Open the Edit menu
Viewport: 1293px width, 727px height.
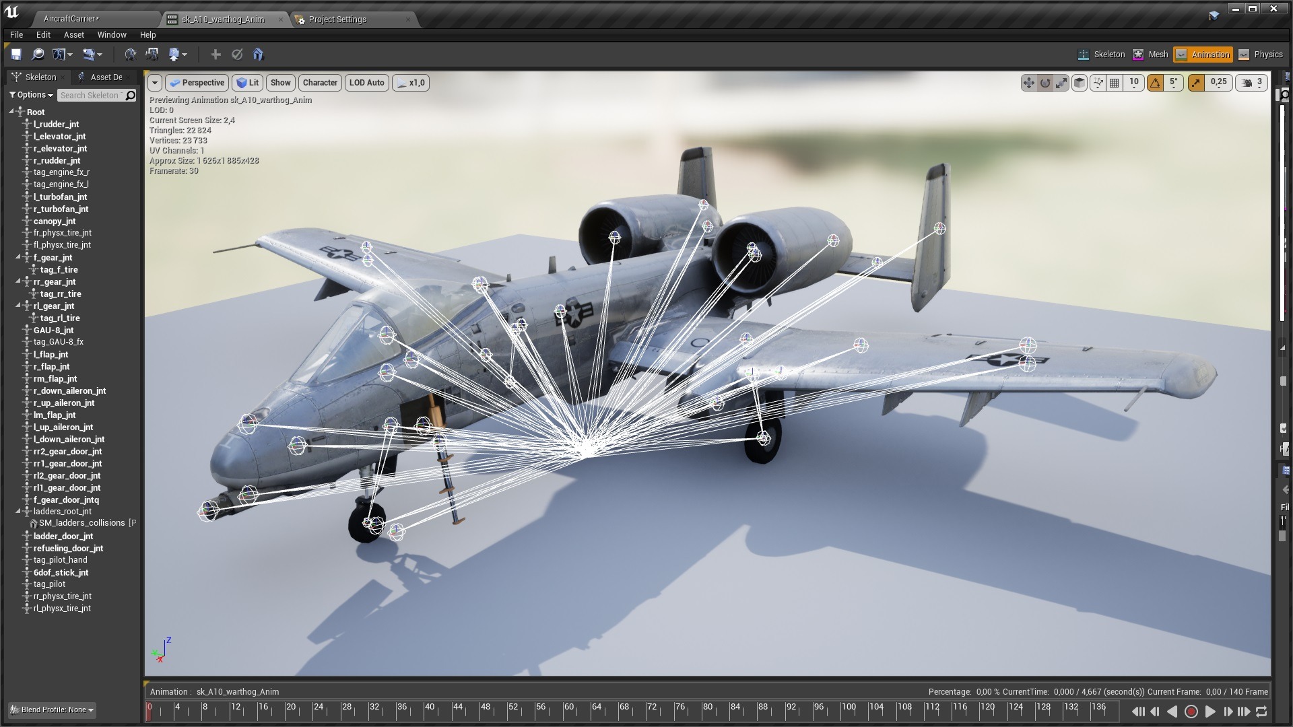43,35
